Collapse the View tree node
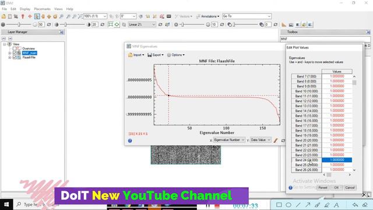The image size is (373, 210). 4,44
